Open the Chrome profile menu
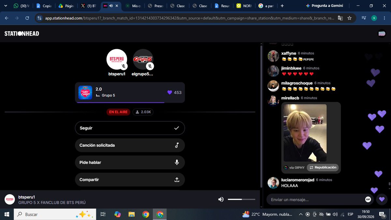This screenshot has width=391, height=220. 374,18
